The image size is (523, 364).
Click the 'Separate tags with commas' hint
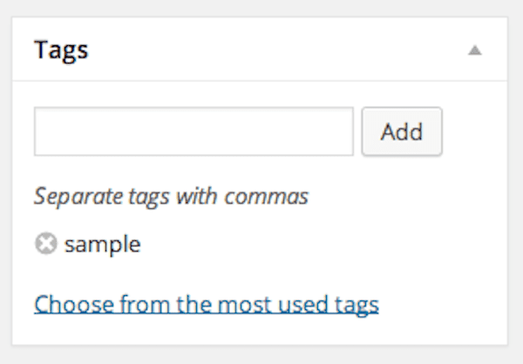[x=171, y=196]
